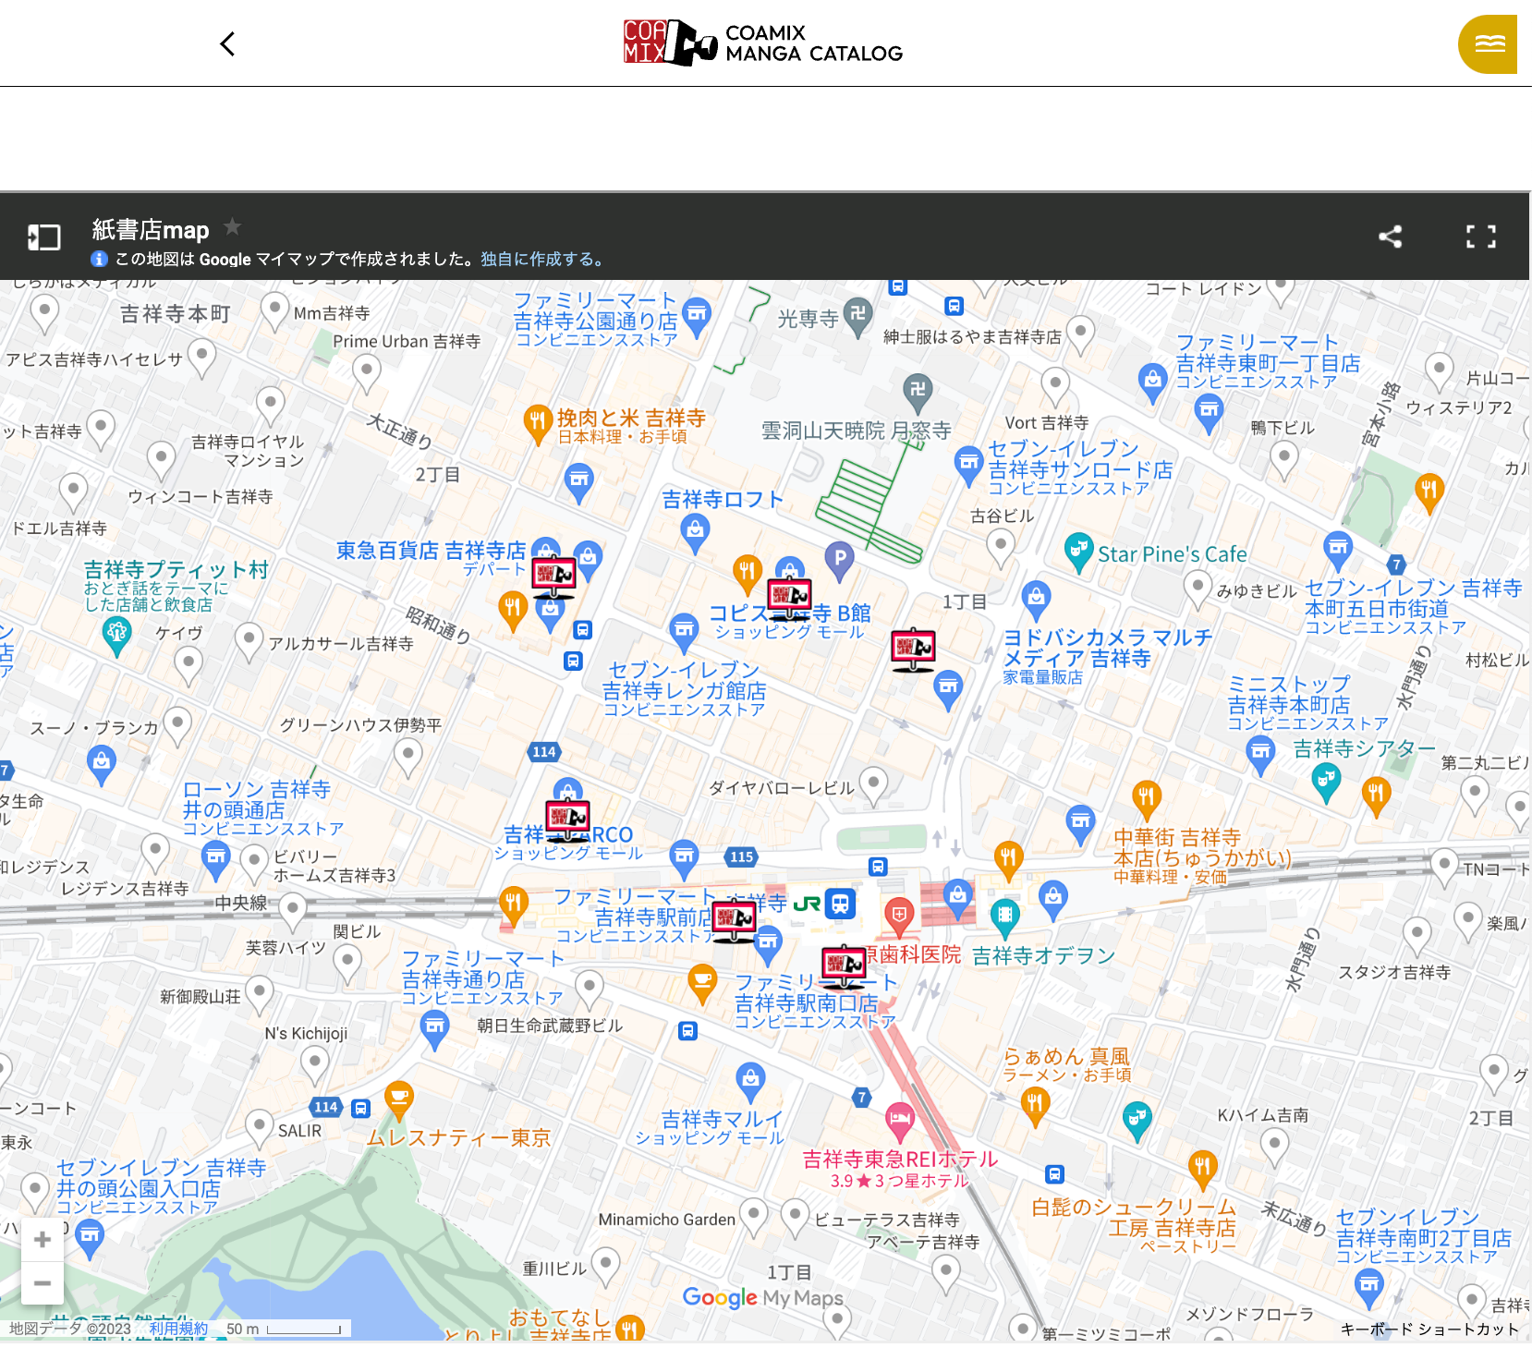Open the yellow hamburger menu button
Viewport: 1532px width, 1360px height.
pyautogui.click(x=1488, y=43)
